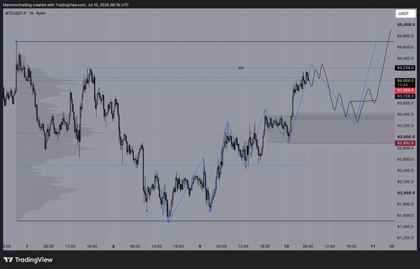Click the 63,000.0 price axis label

coord(406,137)
